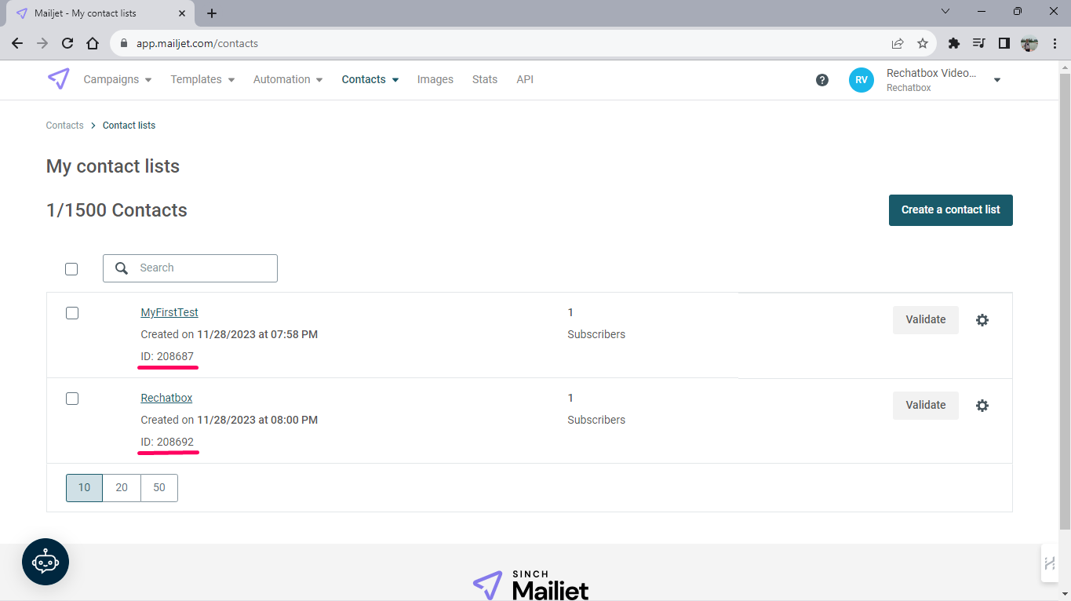Click the Sinch Mailjet footer logo
Screen dimensions: 1071x601
[530, 585]
